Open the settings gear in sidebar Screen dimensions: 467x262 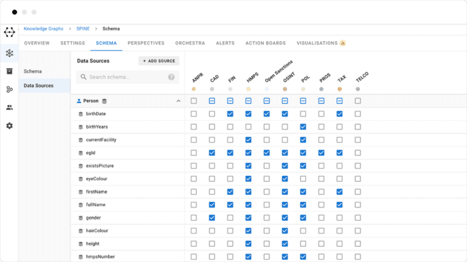pos(9,126)
